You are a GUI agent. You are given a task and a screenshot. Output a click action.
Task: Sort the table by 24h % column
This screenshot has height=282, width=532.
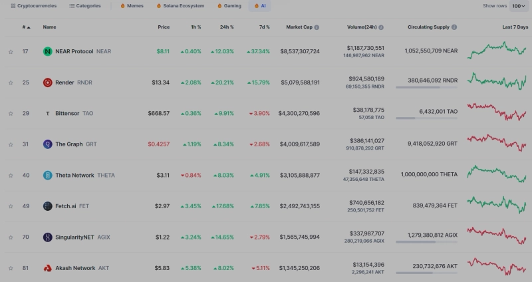pyautogui.click(x=227, y=27)
